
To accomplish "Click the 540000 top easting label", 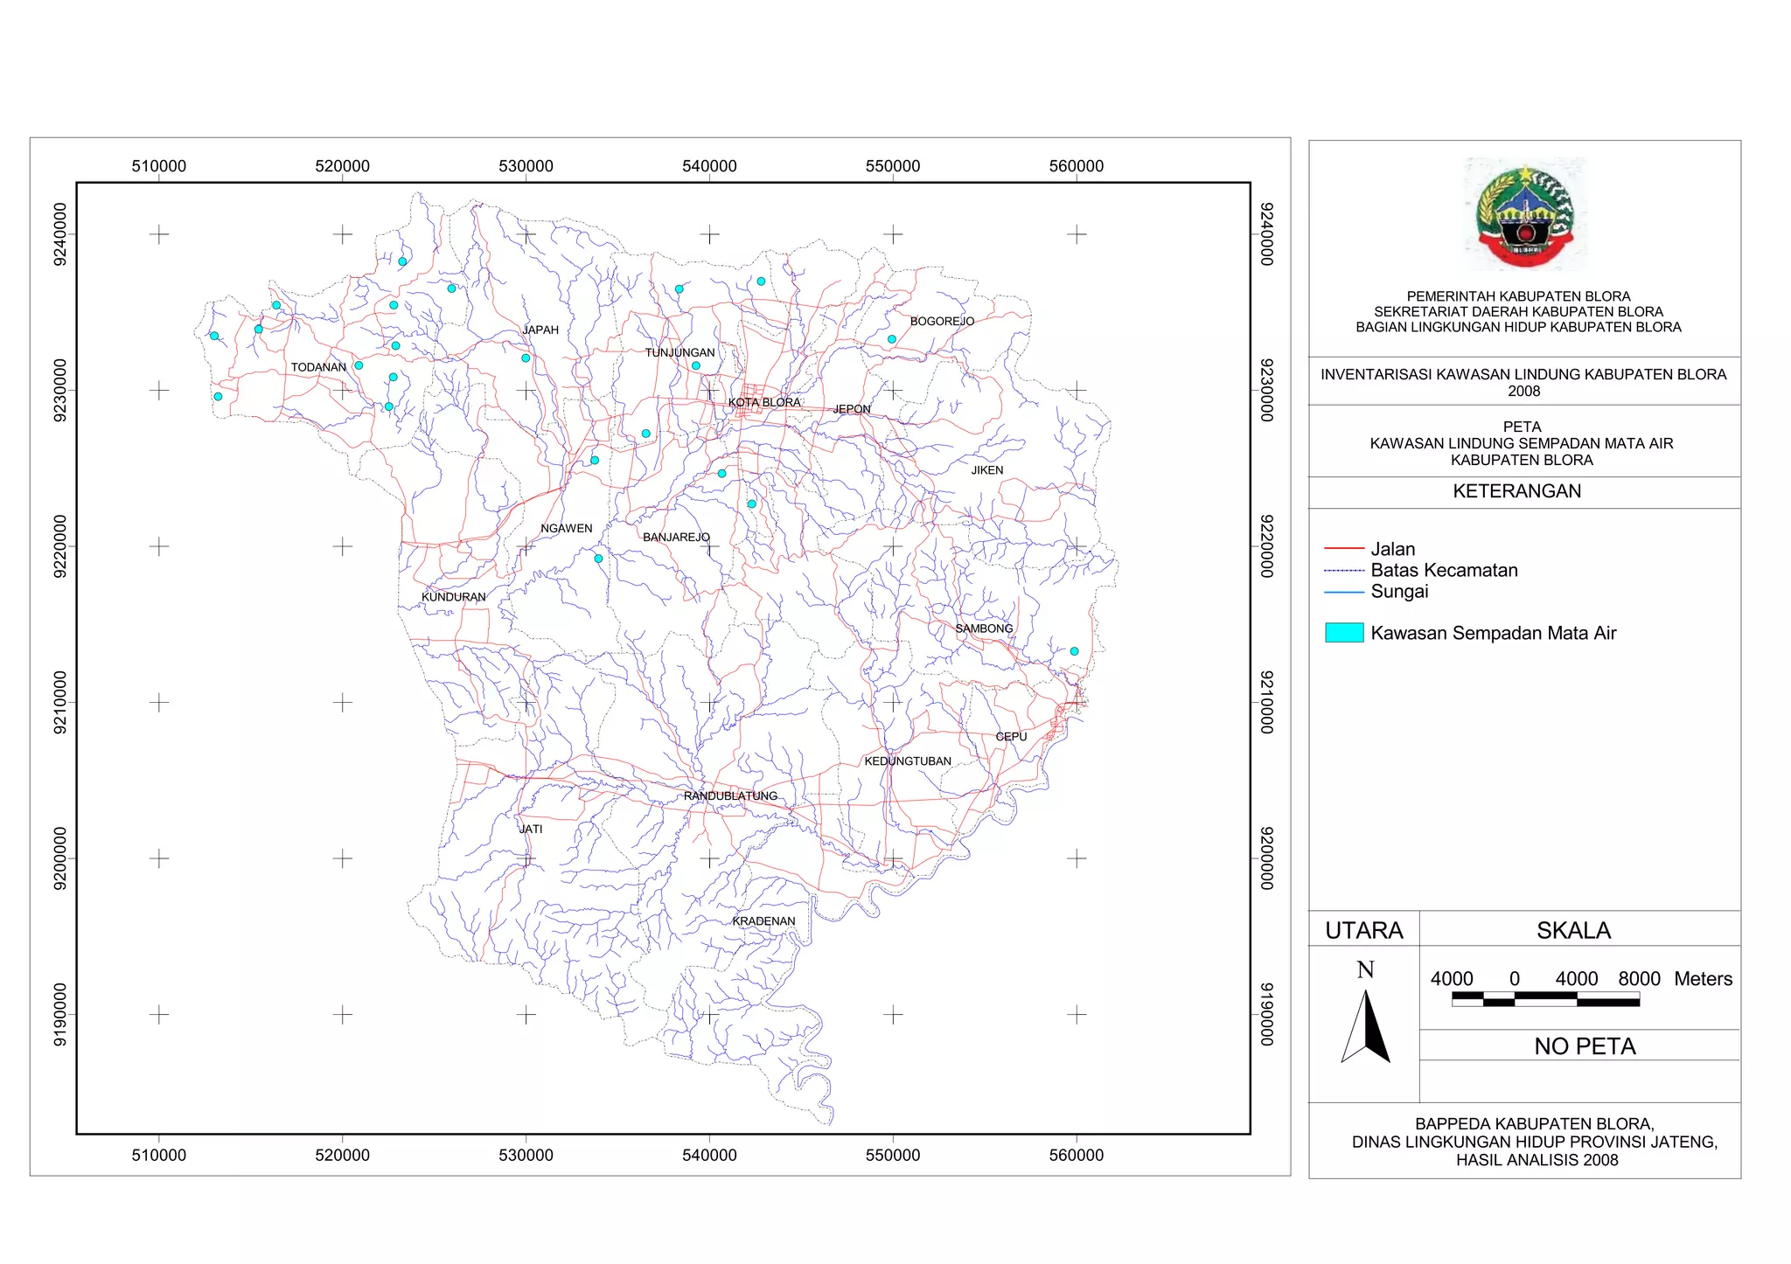I will pos(709,166).
